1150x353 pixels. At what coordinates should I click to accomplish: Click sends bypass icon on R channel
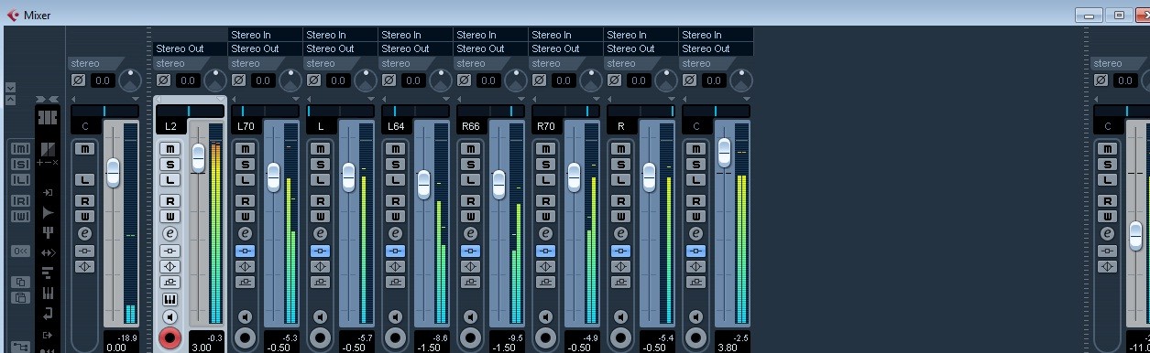[x=620, y=282]
